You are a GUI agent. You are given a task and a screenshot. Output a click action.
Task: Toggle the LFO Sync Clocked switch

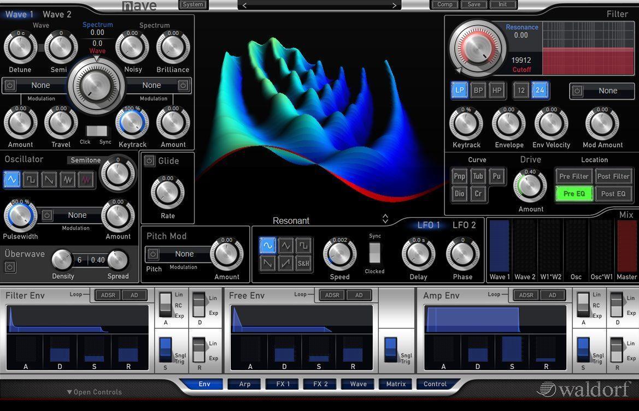374,253
